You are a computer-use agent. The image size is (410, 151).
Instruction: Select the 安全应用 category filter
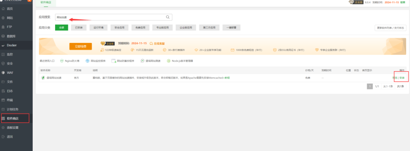pyautogui.click(x=120, y=27)
